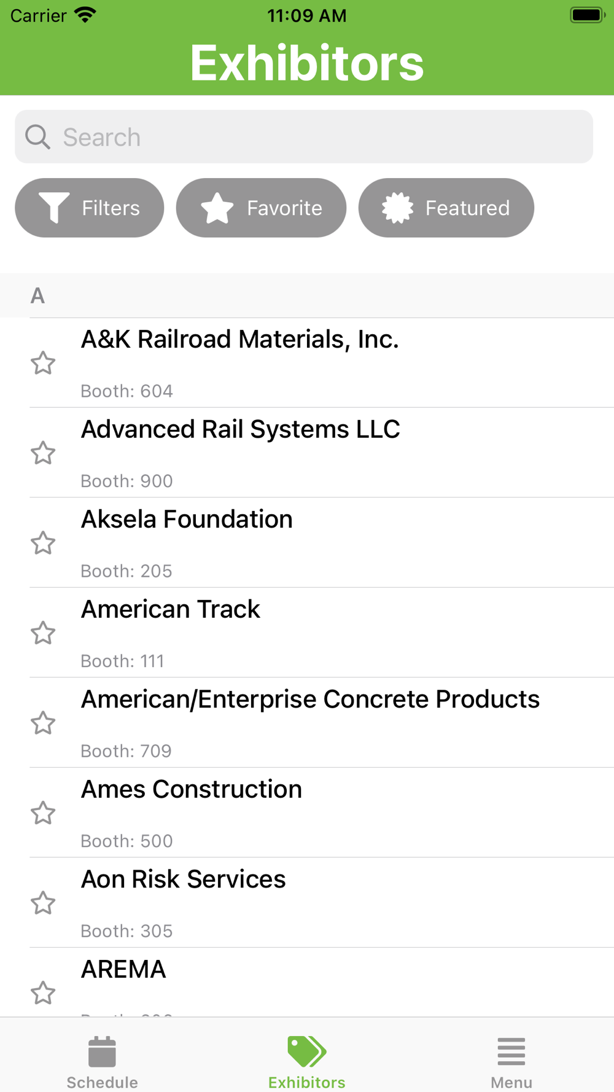The image size is (614, 1092).
Task: Open the Filters funnel button
Action: (x=90, y=208)
